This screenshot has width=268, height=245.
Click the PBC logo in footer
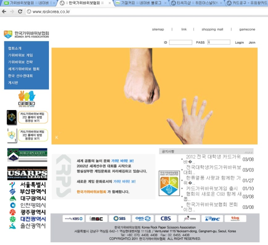click(x=212, y=219)
